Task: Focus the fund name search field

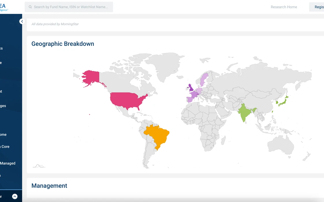Action: click(x=69, y=7)
